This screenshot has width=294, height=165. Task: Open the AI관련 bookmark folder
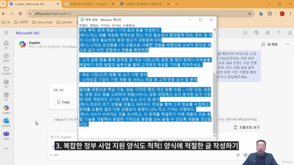pyautogui.click(x=21, y=22)
